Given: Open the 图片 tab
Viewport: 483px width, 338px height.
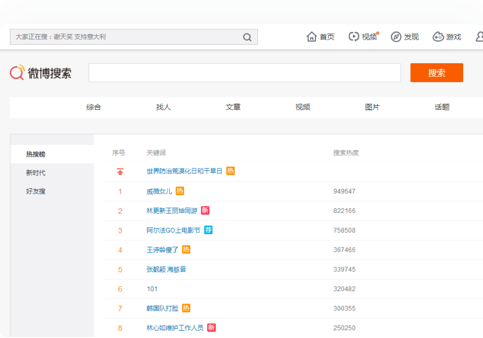Looking at the screenshot, I should click(372, 107).
